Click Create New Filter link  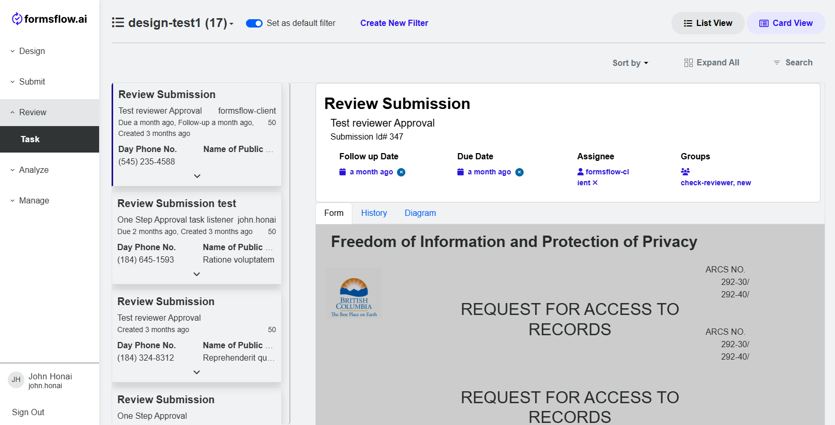(394, 23)
